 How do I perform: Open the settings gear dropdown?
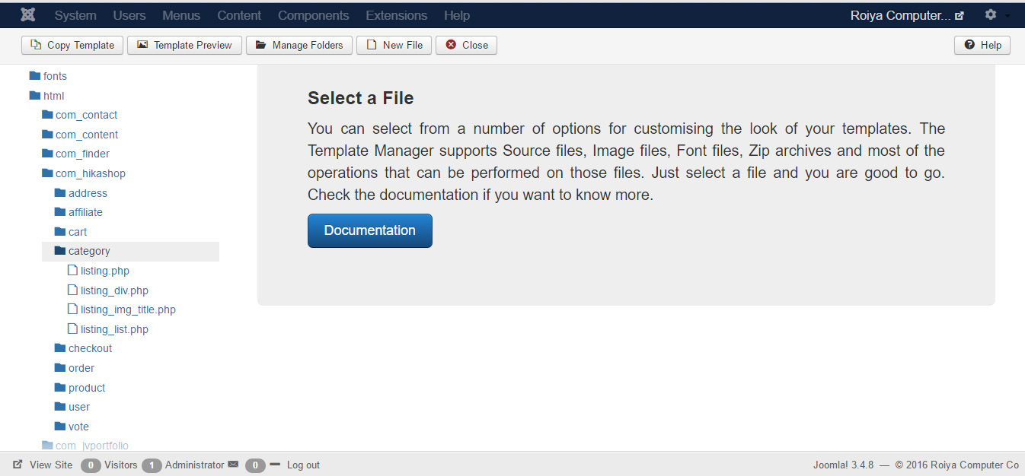(991, 15)
